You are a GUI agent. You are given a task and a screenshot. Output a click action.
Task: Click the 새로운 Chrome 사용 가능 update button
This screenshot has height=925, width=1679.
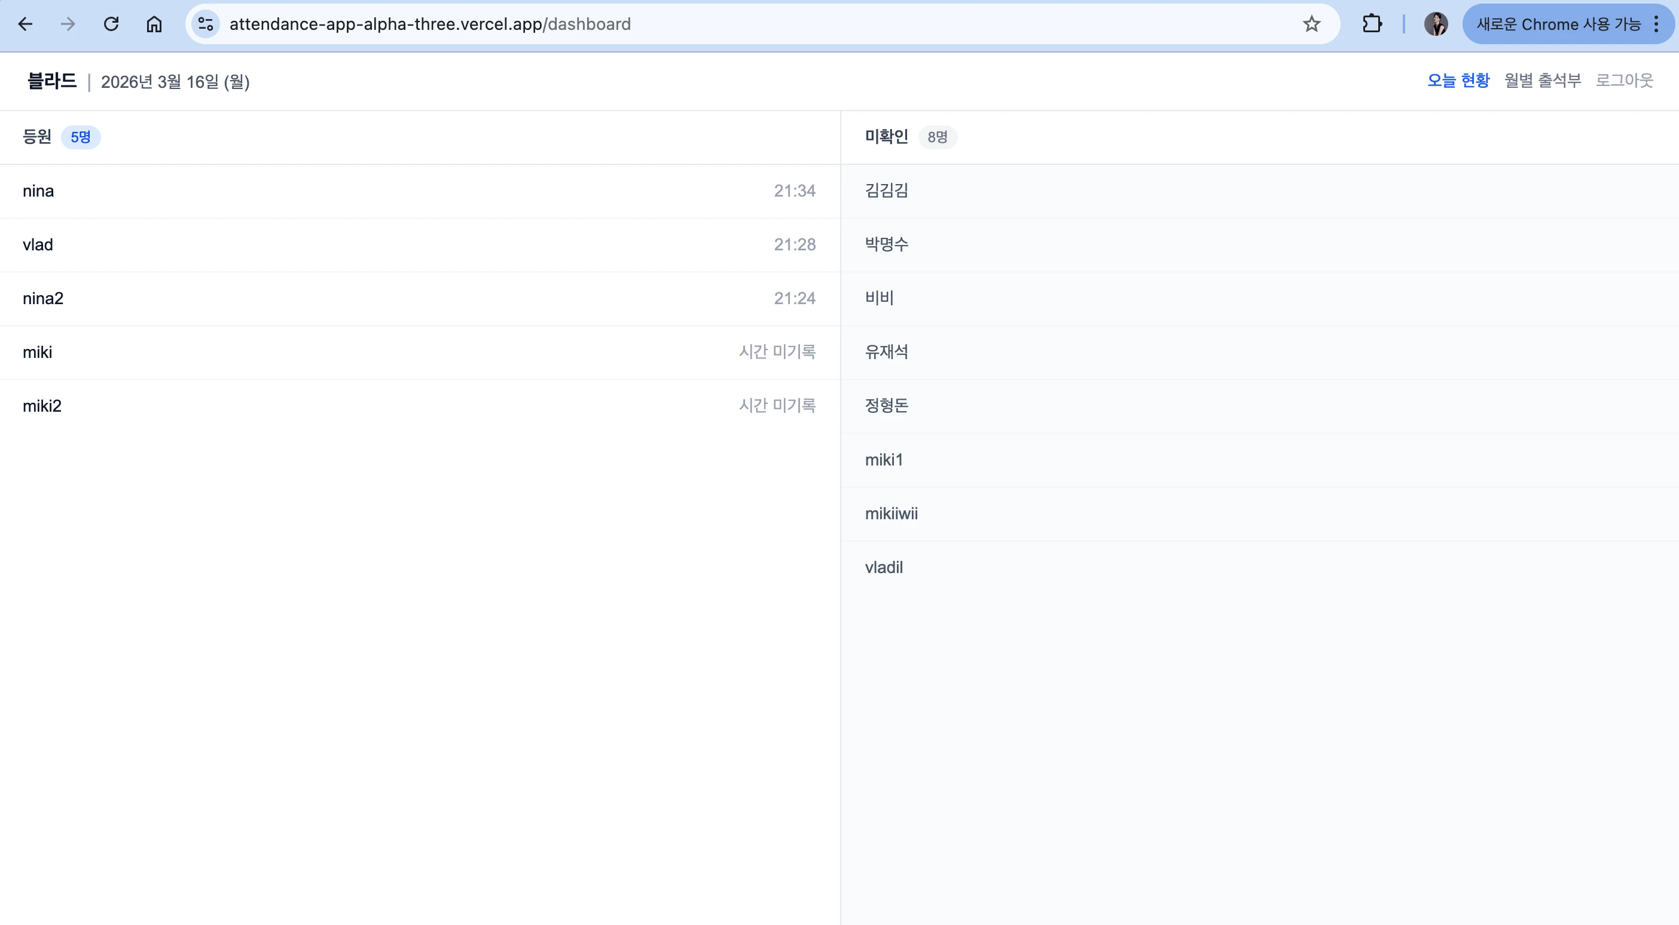click(x=1558, y=24)
